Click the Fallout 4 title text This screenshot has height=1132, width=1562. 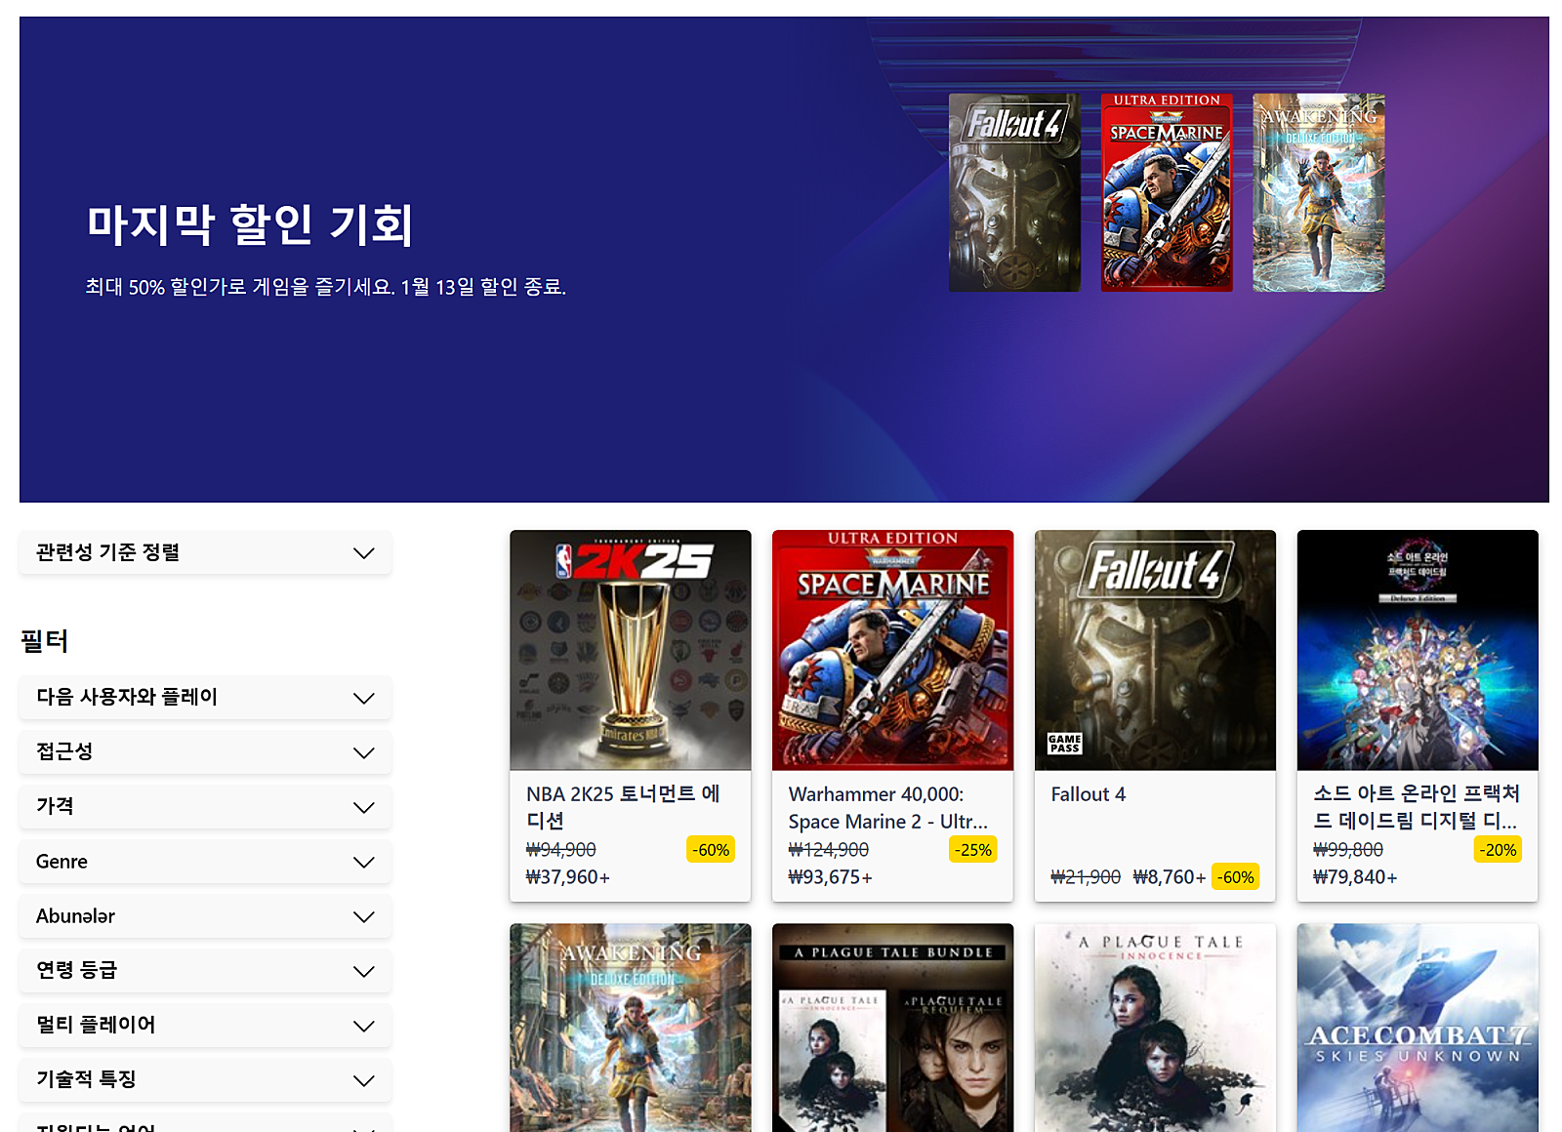1089,794
